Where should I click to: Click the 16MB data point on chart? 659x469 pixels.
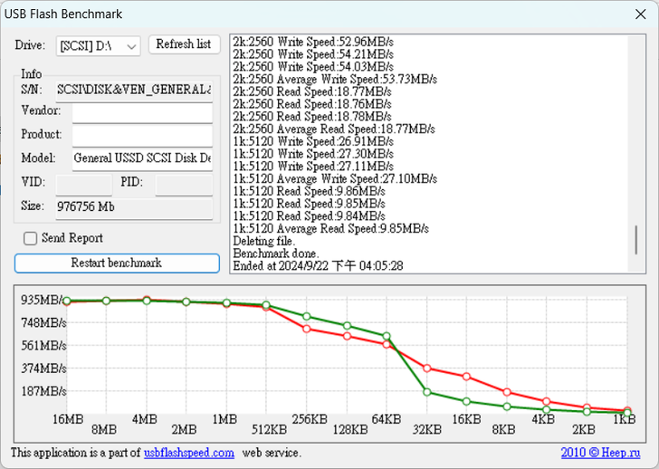(x=66, y=301)
